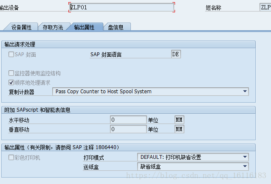Go to the 盘信息 tab
Screen dimensions: 271x184
click(x=116, y=27)
